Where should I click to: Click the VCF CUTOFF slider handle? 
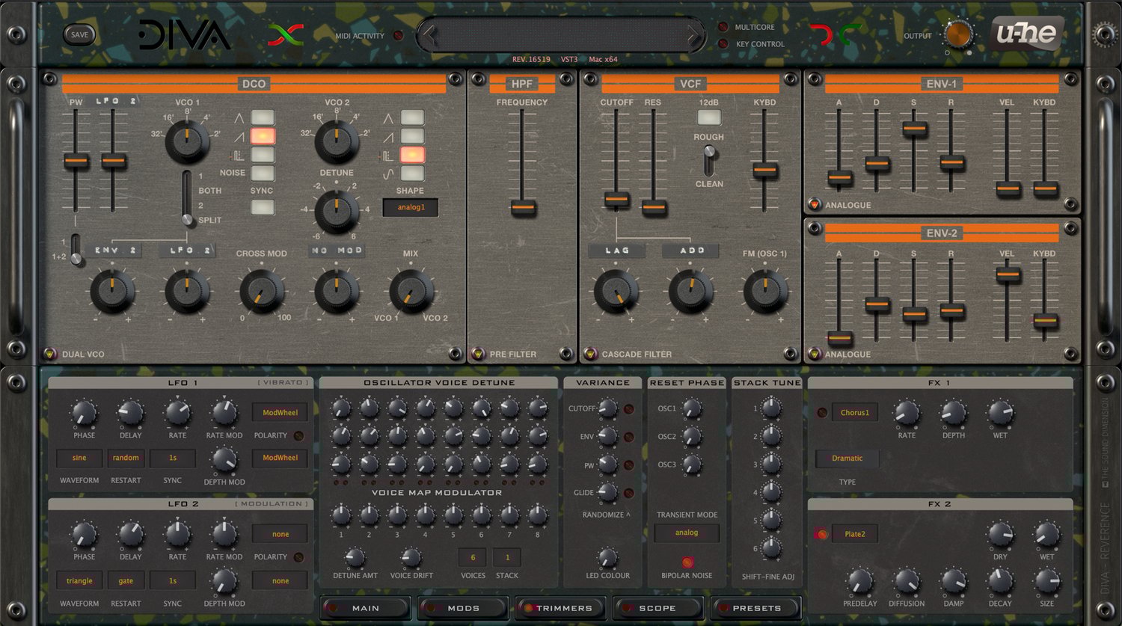616,199
